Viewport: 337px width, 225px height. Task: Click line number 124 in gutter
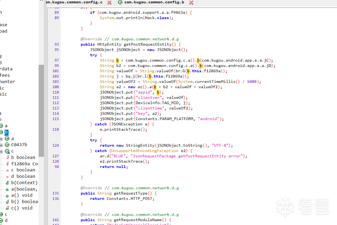pos(55,145)
